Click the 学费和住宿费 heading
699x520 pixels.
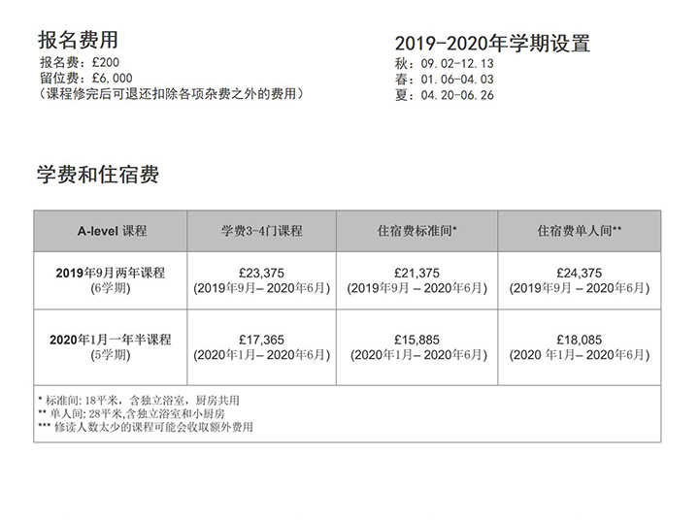click(x=98, y=175)
